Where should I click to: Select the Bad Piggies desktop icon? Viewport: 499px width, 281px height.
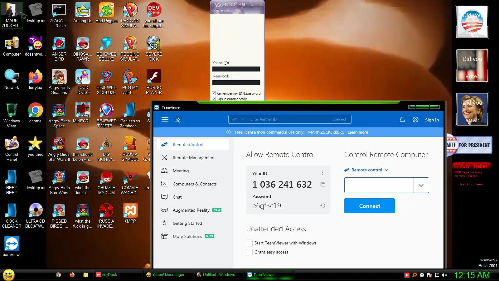[x=107, y=13]
